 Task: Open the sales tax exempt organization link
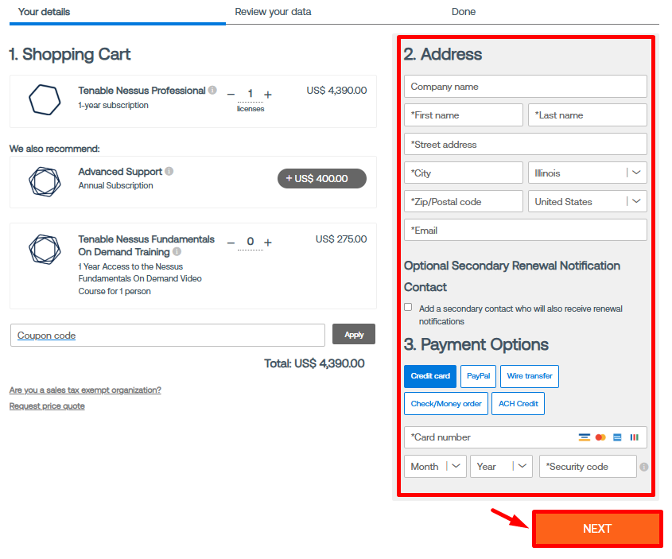tap(85, 390)
